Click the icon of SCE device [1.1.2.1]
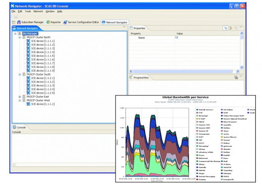Screen dimensions: 262x185 28,78
